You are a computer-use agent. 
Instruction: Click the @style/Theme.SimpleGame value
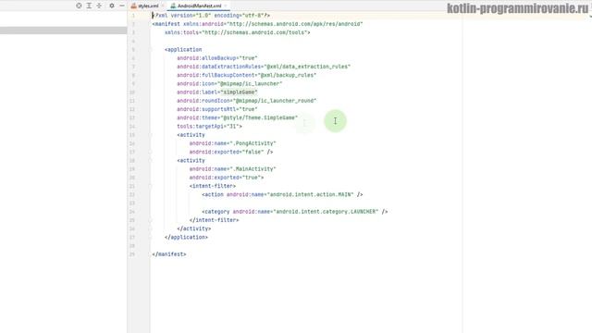pos(259,117)
